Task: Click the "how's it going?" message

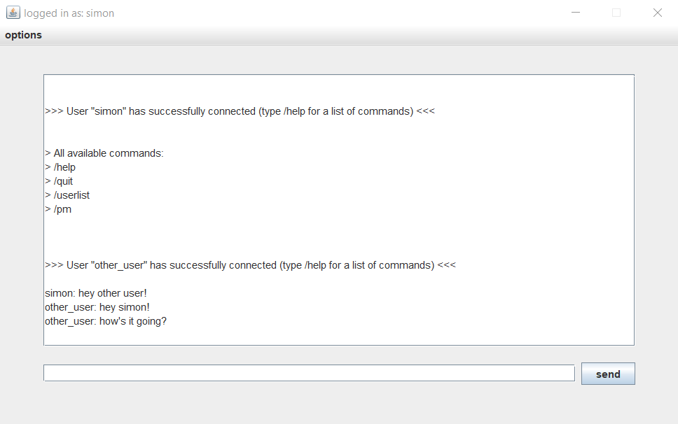Action: [106, 321]
